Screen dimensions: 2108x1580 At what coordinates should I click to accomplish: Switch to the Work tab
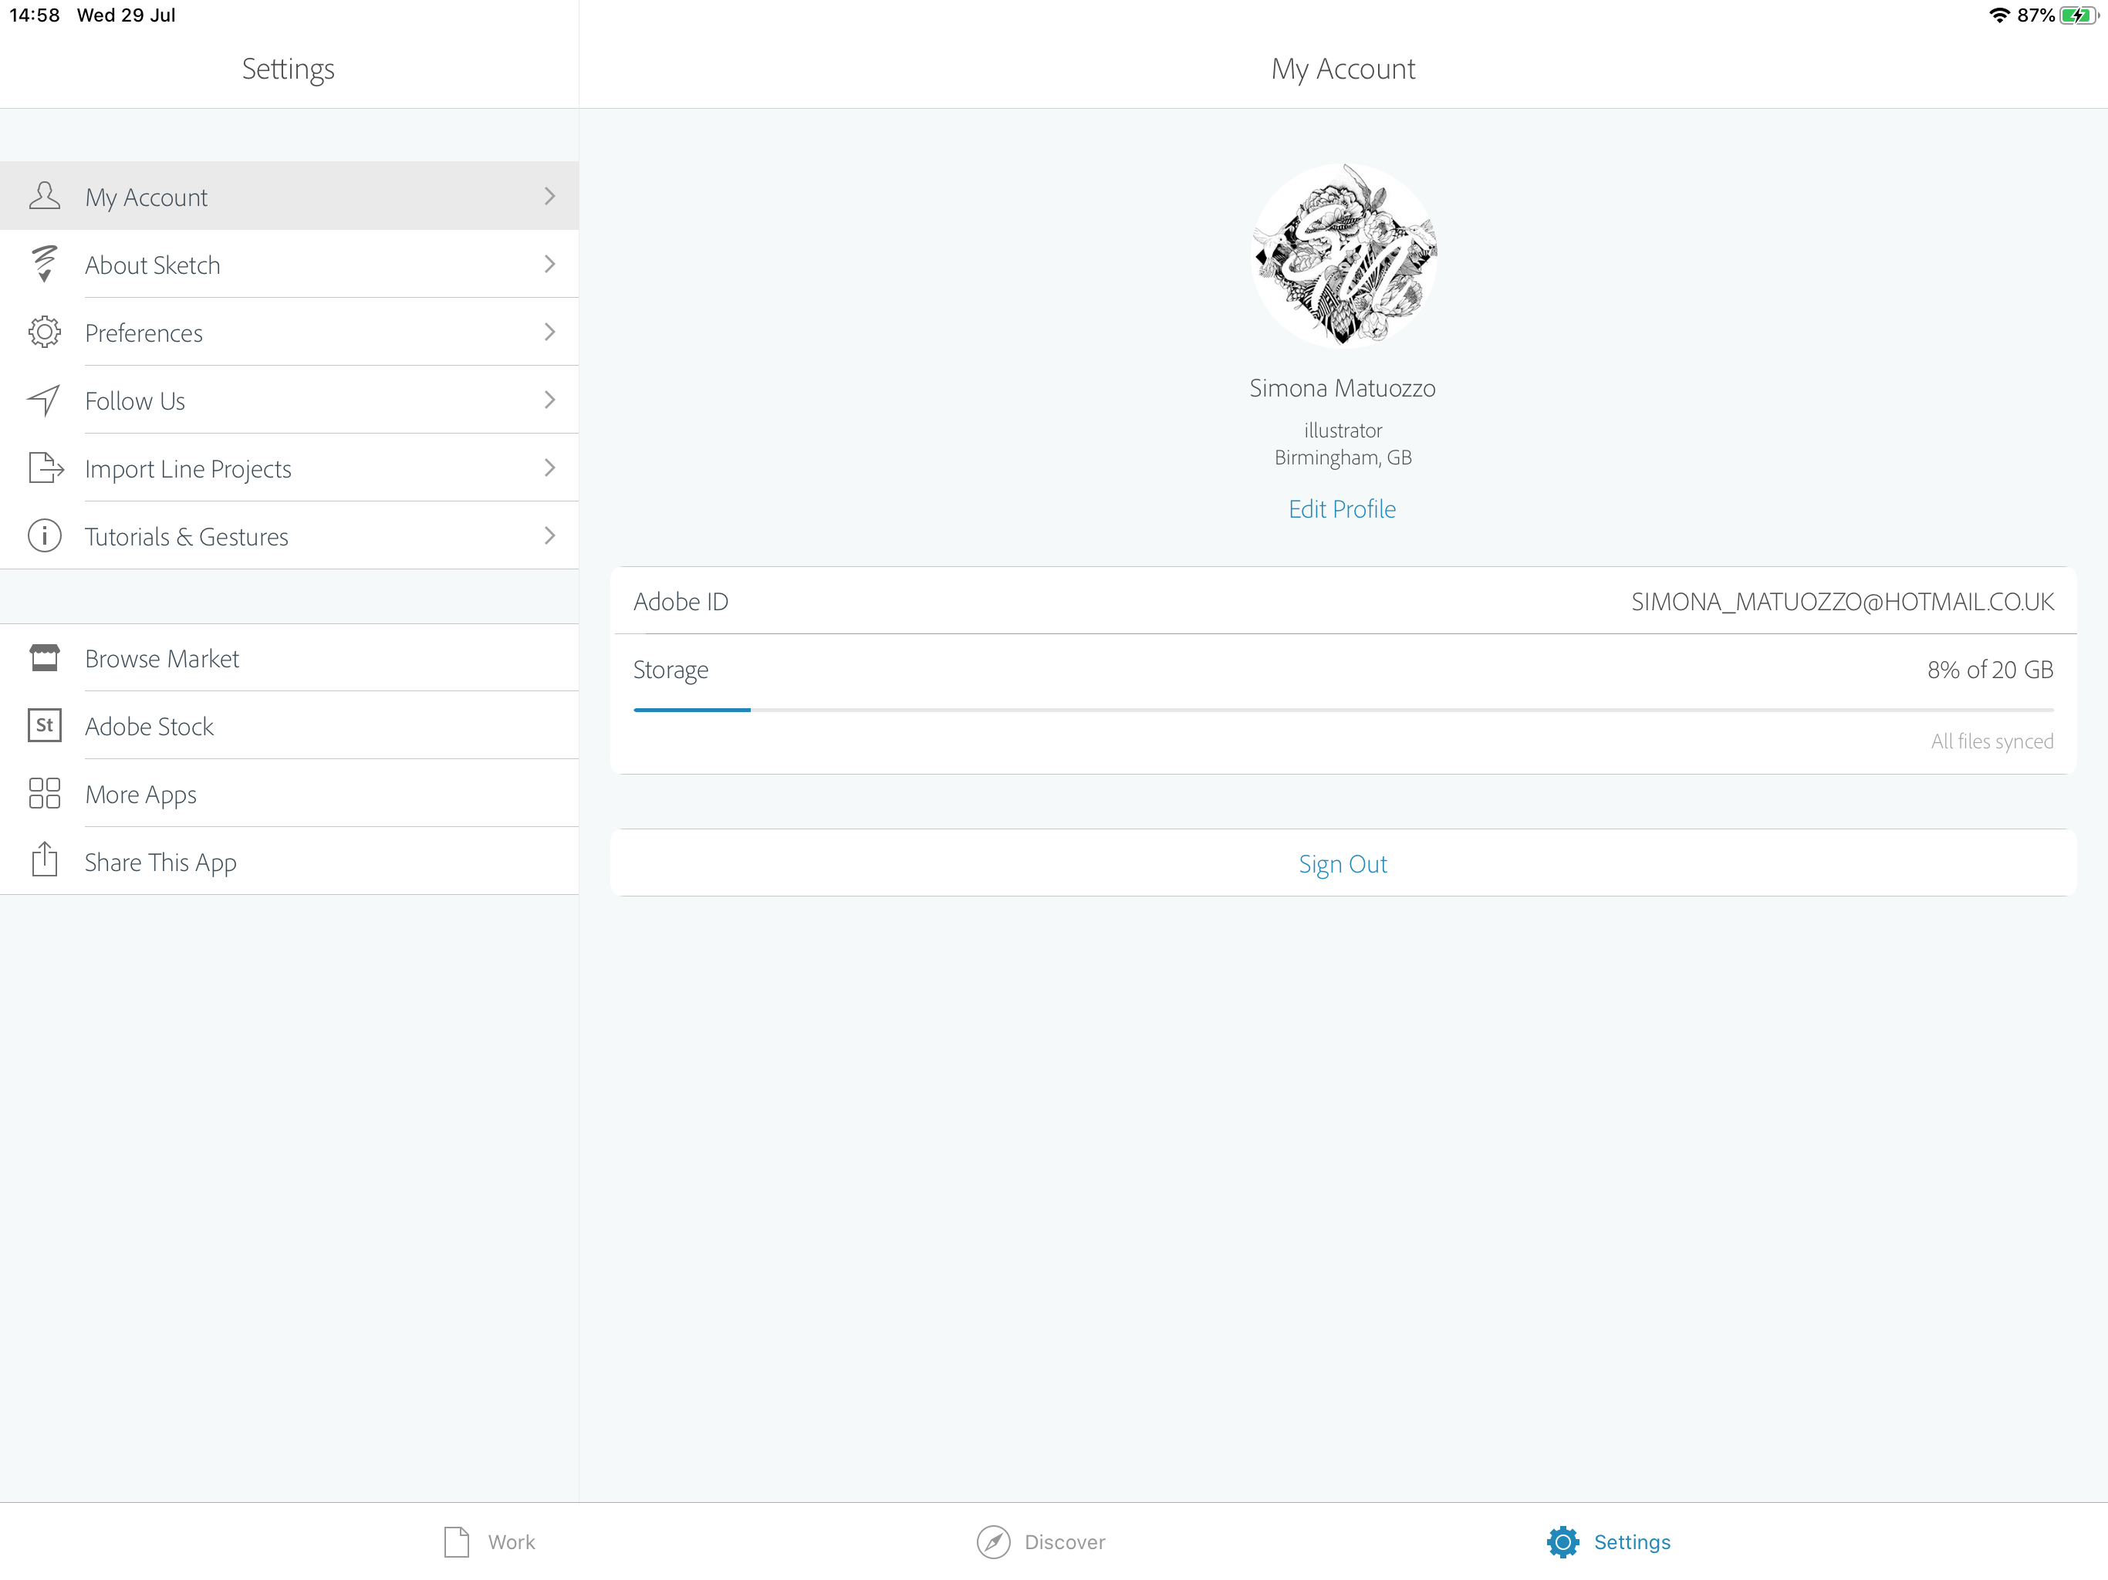490,1541
